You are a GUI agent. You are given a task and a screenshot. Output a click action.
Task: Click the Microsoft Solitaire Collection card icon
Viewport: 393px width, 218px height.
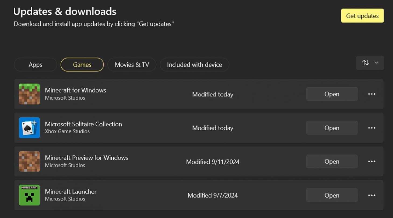tap(29, 128)
